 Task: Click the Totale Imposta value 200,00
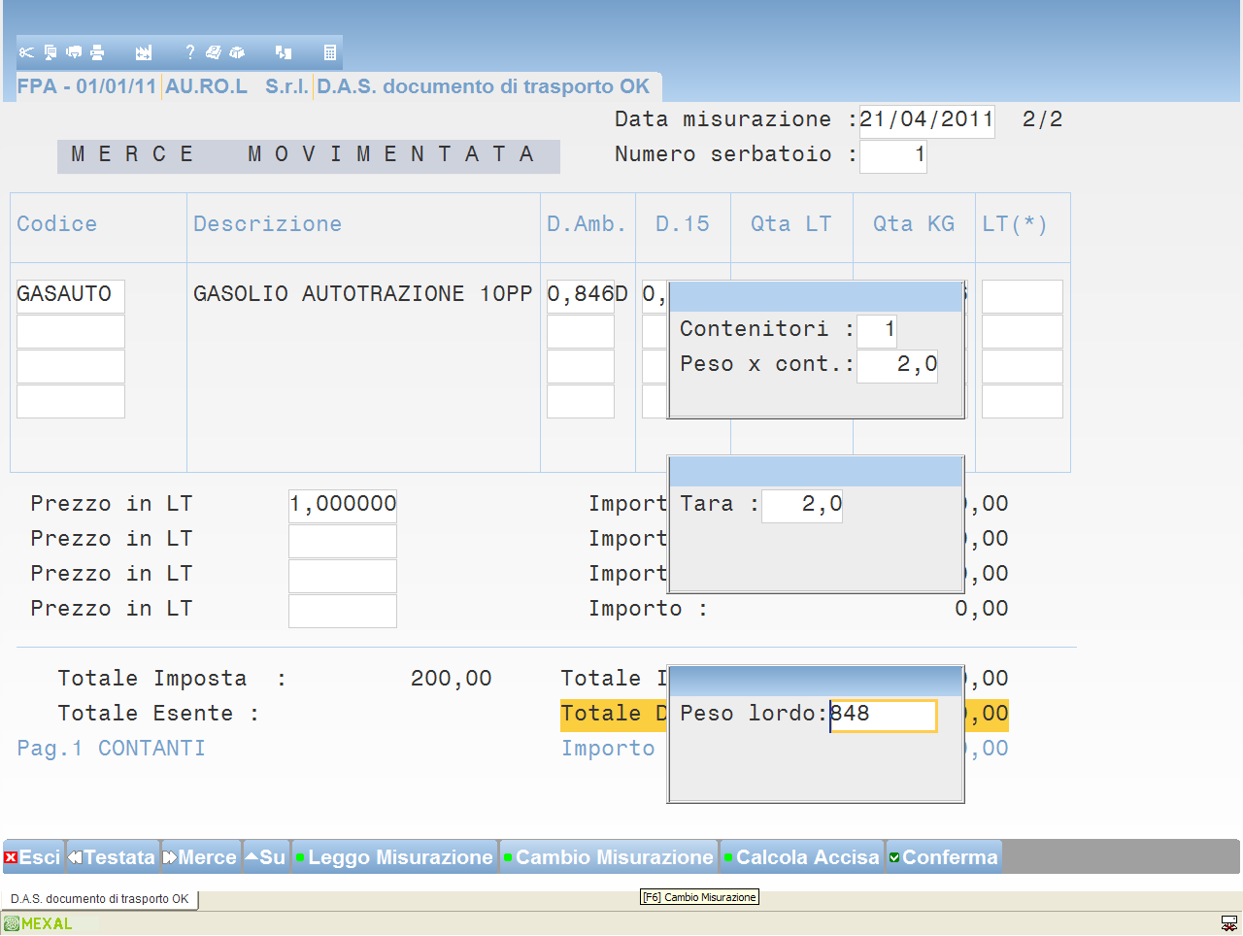tap(452, 679)
